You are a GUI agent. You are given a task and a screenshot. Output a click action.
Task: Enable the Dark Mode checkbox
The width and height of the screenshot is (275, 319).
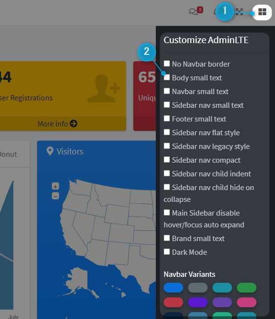click(x=167, y=252)
